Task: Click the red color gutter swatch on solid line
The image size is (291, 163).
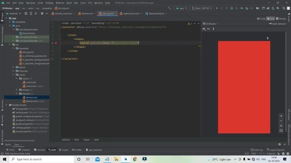Action: 56,43
